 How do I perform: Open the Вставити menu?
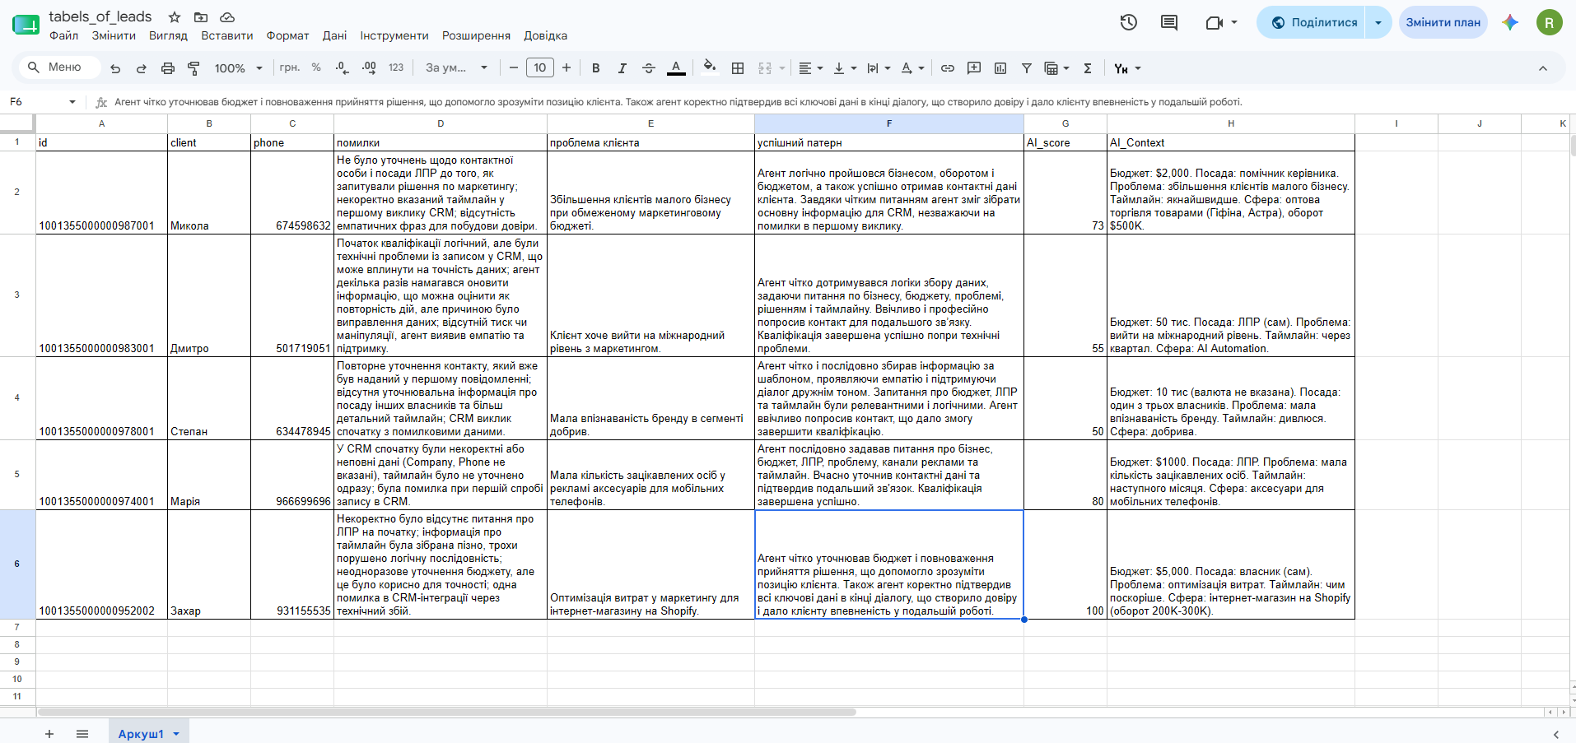[227, 35]
